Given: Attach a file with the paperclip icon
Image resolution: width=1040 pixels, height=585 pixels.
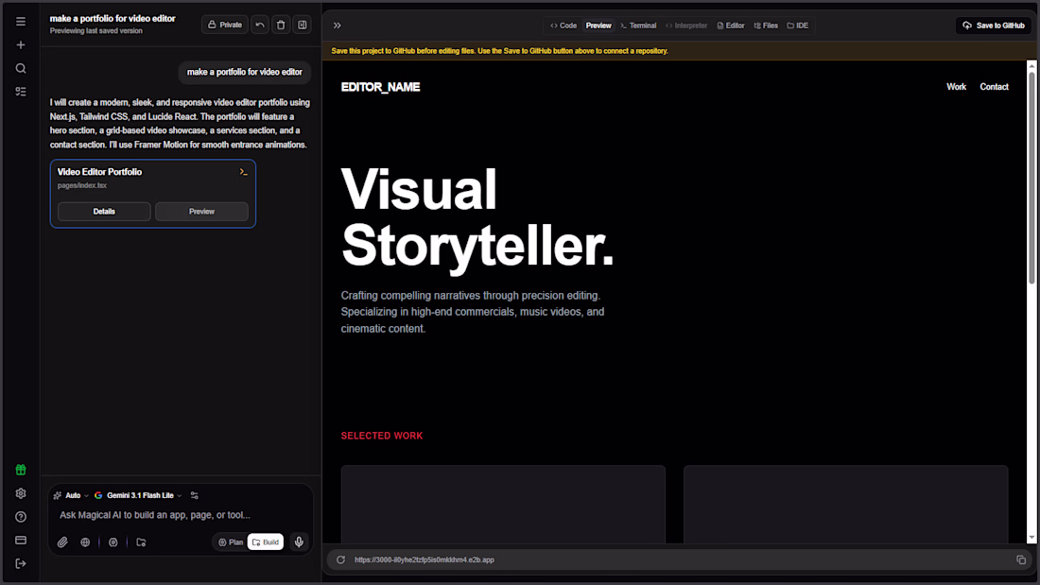Looking at the screenshot, I should click(62, 542).
